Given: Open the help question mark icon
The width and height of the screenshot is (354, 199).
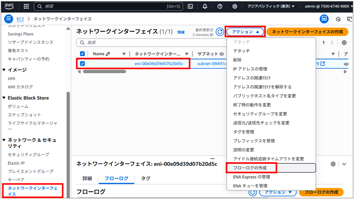Looking at the screenshot, I should click(219, 6).
